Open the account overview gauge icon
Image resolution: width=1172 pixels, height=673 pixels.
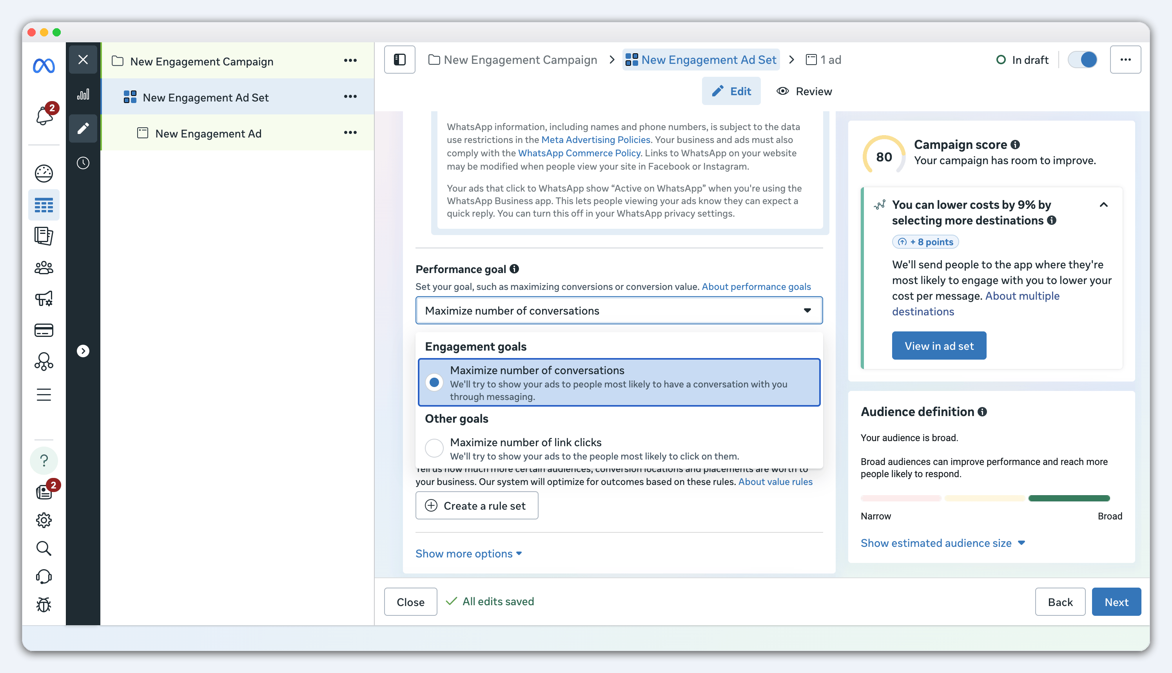(x=44, y=173)
